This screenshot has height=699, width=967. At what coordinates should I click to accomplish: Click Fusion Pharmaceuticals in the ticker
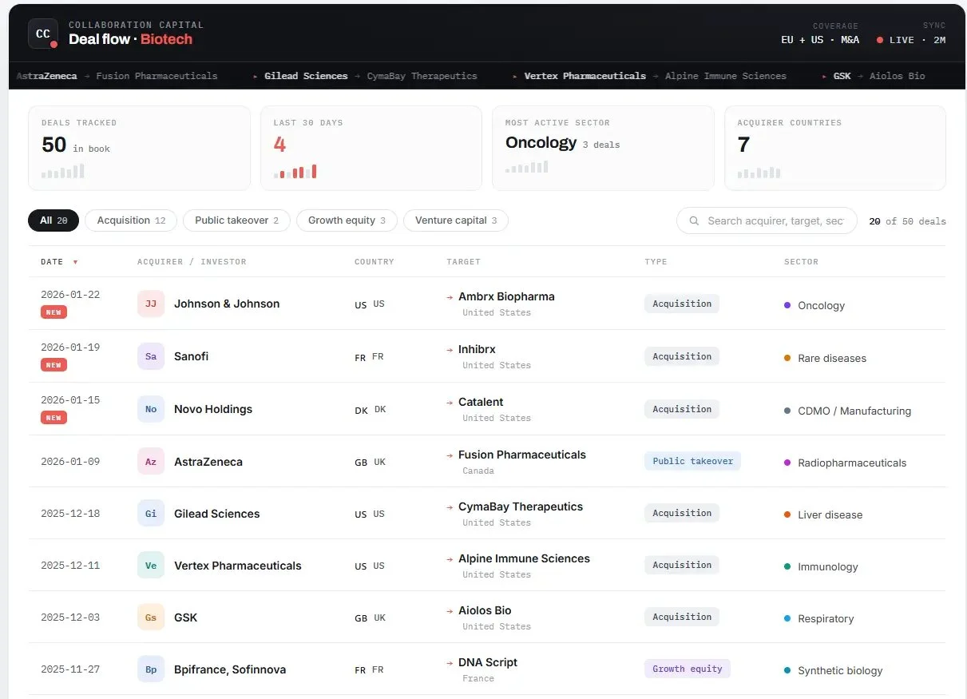pyautogui.click(x=157, y=76)
